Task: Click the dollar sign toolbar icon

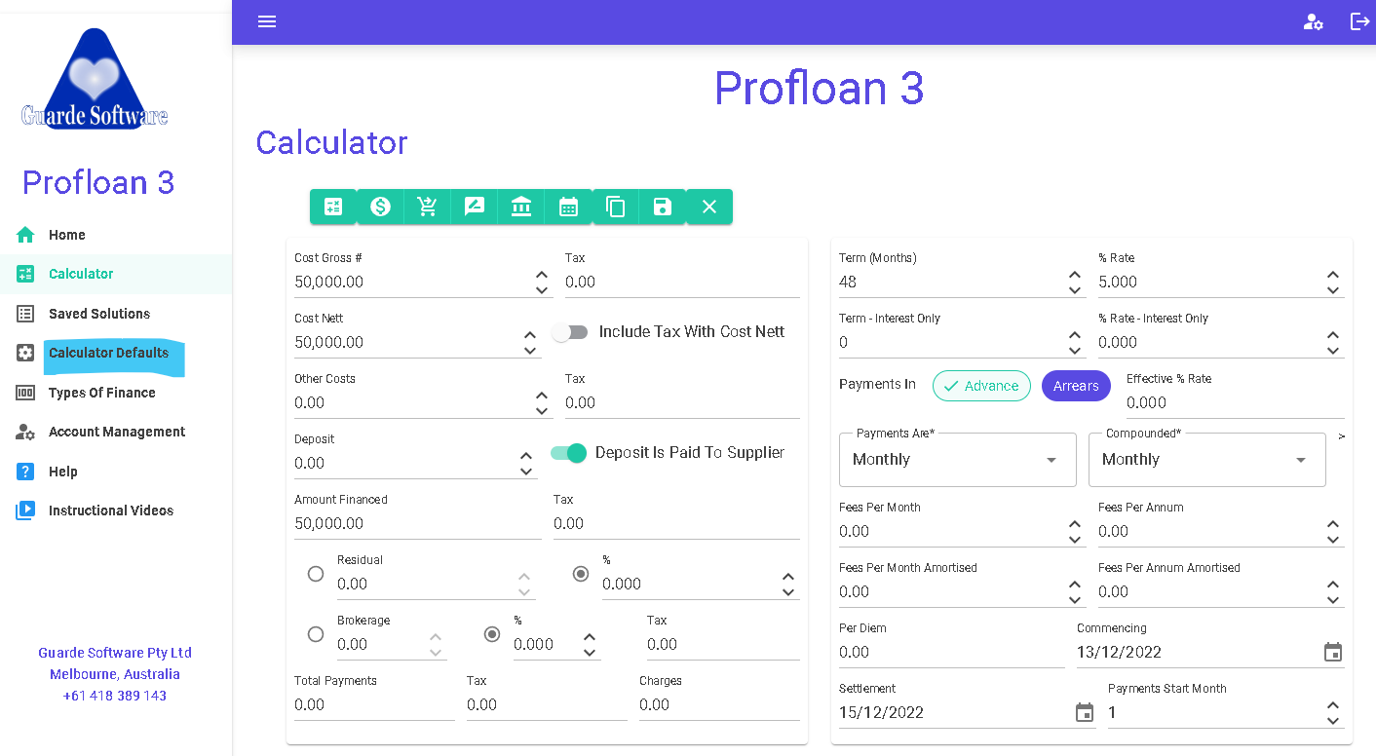Action: coord(381,207)
